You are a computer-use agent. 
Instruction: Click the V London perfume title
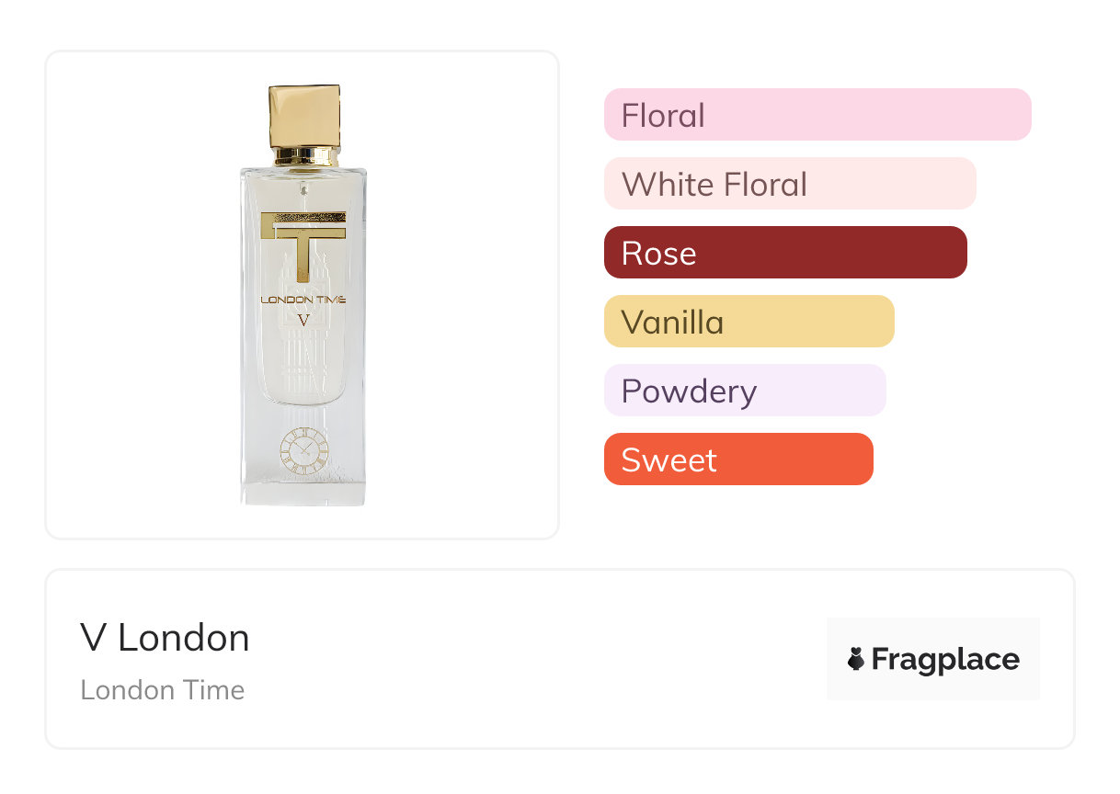165,638
